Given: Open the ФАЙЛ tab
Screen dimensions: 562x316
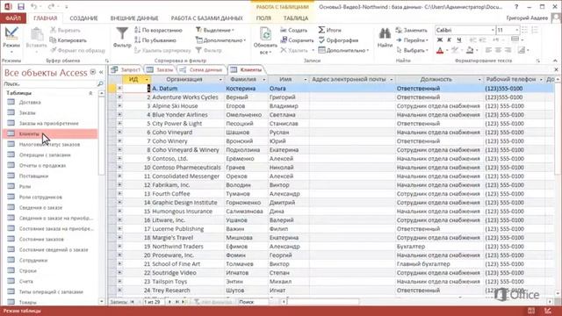Looking at the screenshot, I should click(13, 18).
